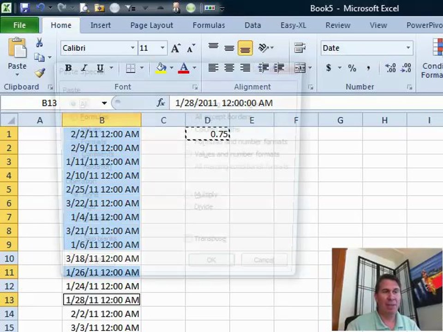Switch to the Easy-XL tab

pos(293,25)
